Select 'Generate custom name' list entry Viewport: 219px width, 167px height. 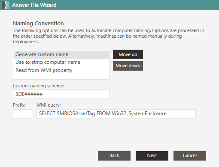[x=61, y=54]
